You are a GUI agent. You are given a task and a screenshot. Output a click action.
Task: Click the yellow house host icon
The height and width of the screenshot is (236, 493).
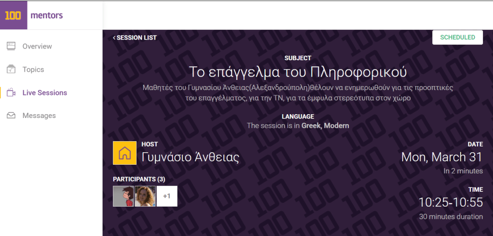[x=124, y=153]
